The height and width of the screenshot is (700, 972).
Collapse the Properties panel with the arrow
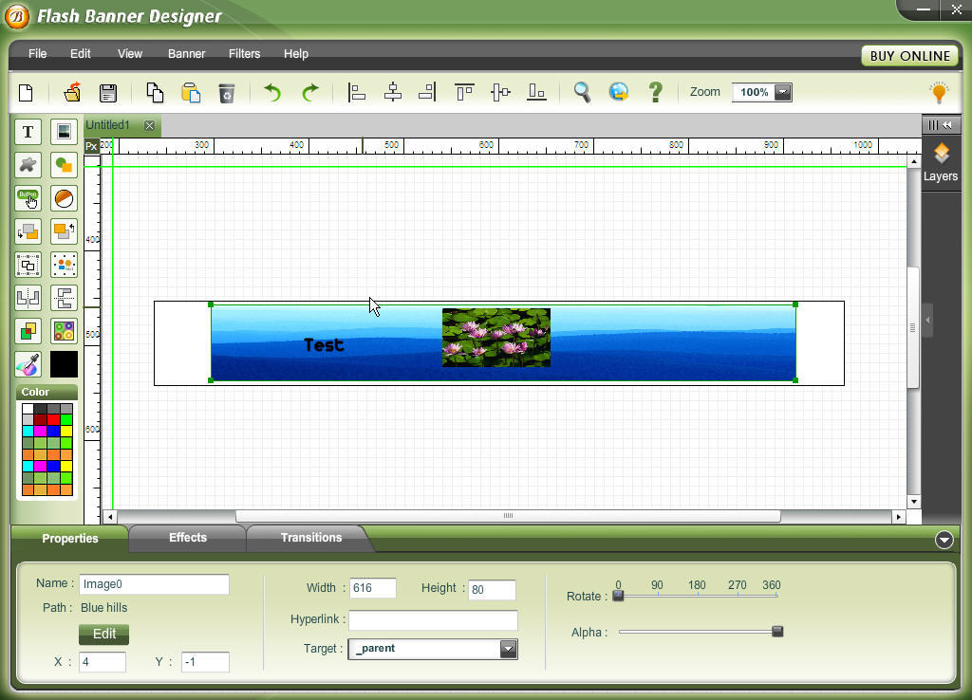point(944,539)
